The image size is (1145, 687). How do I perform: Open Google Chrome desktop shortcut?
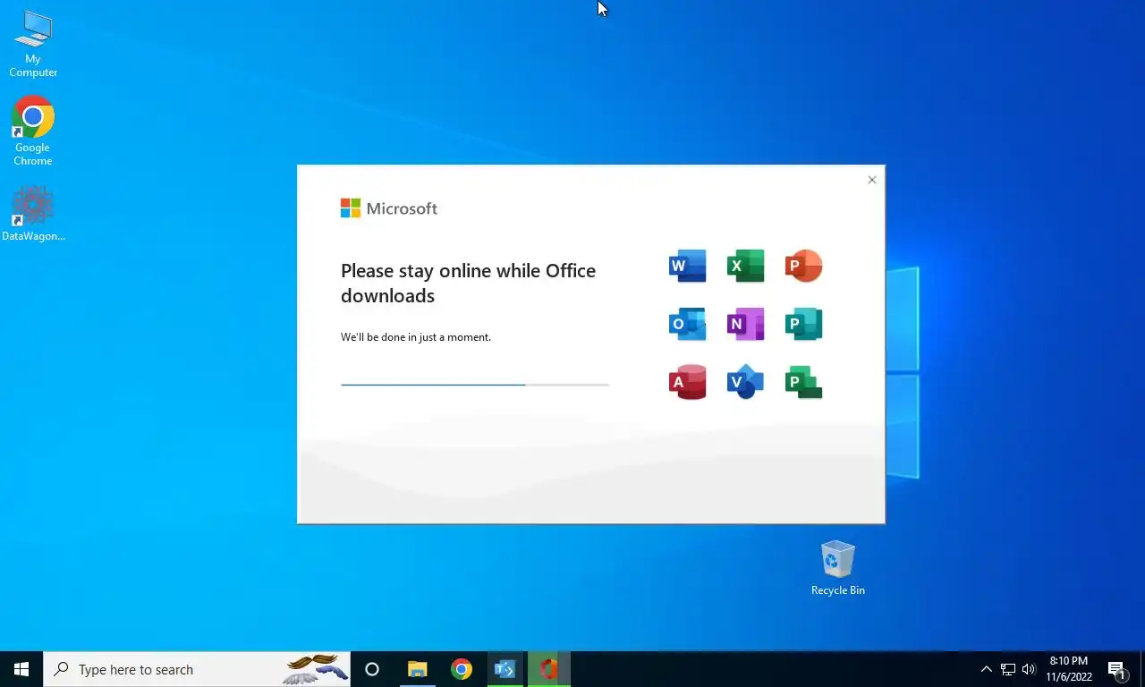pyautogui.click(x=33, y=131)
